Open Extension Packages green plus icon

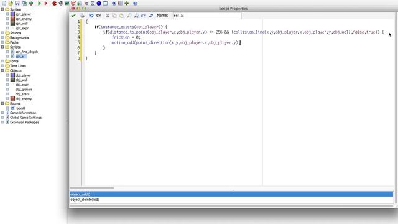tap(126, 3)
